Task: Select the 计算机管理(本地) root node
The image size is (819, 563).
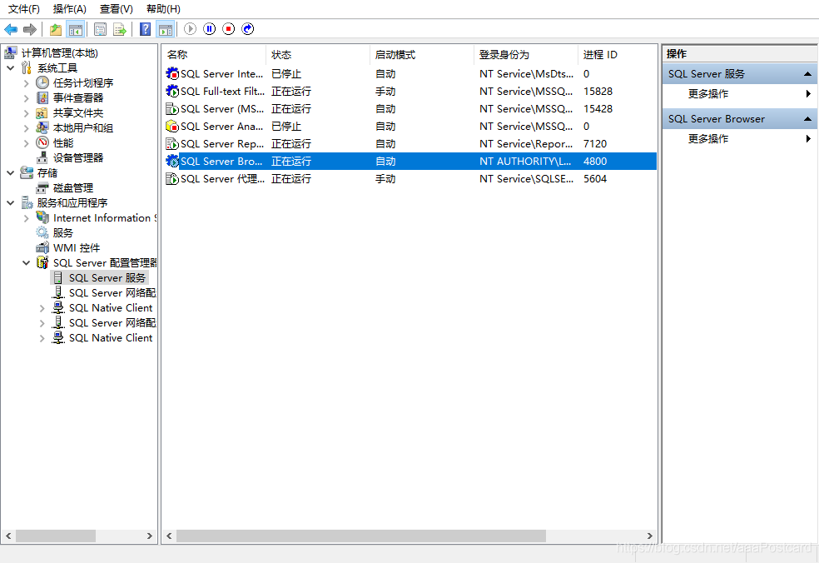Action: point(59,52)
